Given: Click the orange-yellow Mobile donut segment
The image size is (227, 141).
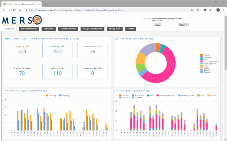Looking at the screenshot, I should [x=141, y=58].
